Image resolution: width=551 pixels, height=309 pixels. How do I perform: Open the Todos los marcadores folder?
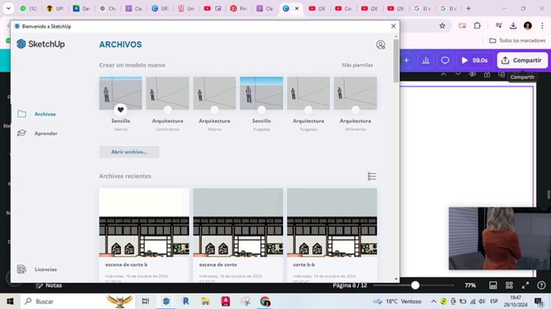[x=518, y=41]
